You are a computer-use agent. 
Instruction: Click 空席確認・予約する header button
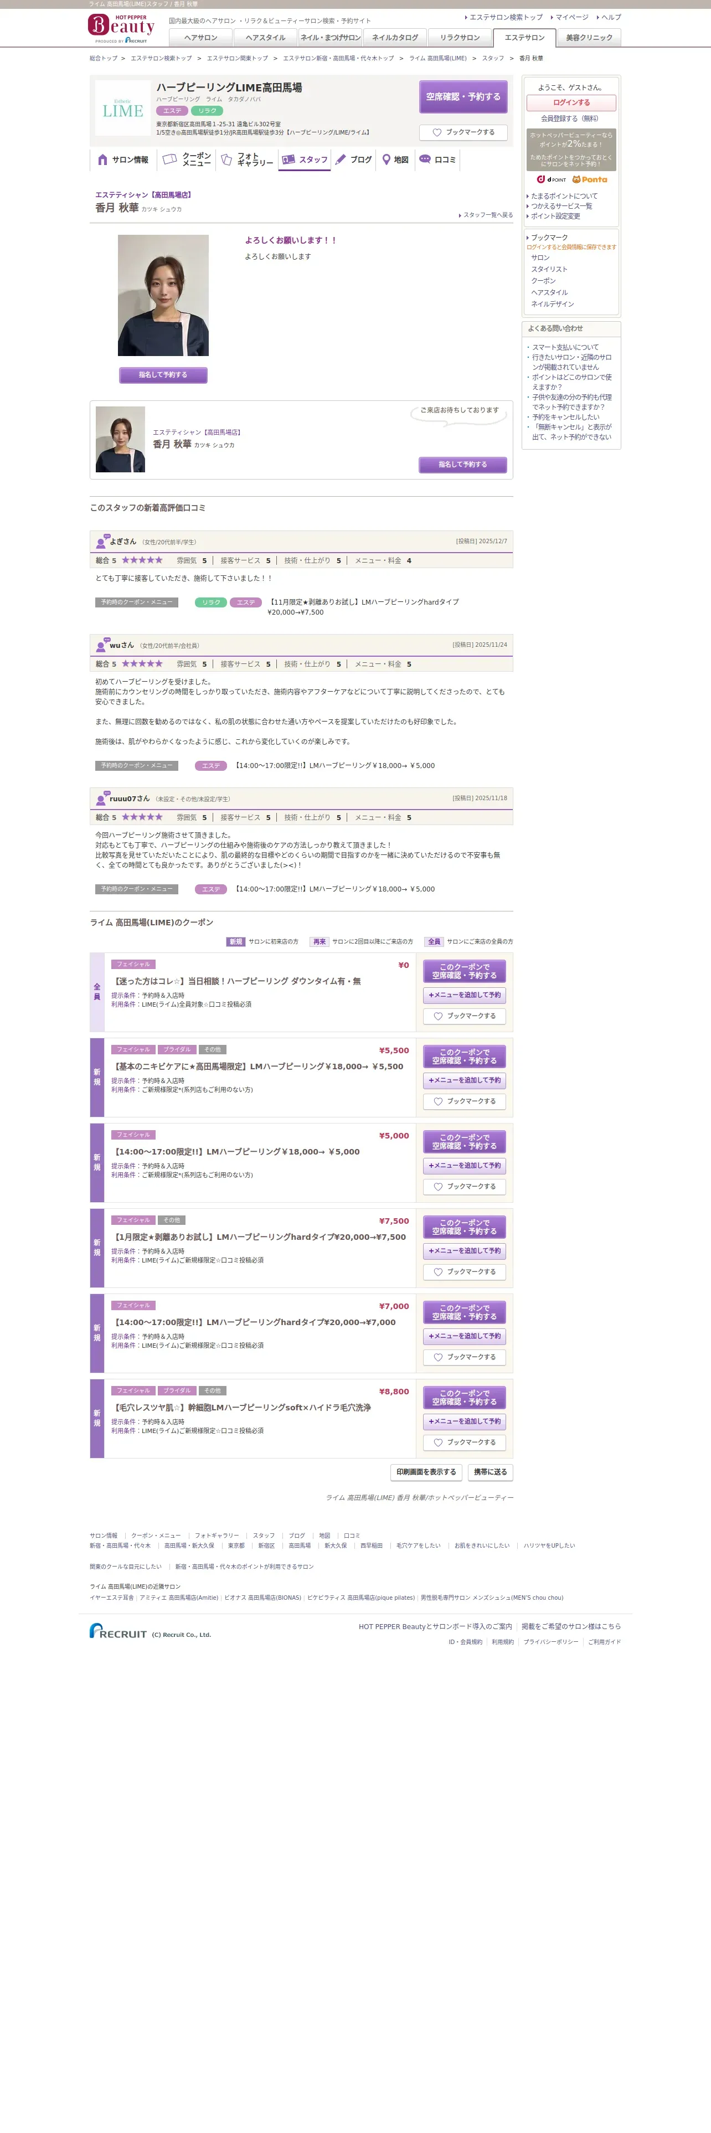[x=463, y=97]
